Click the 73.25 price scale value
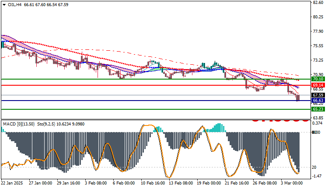 [x=318, y=60]
